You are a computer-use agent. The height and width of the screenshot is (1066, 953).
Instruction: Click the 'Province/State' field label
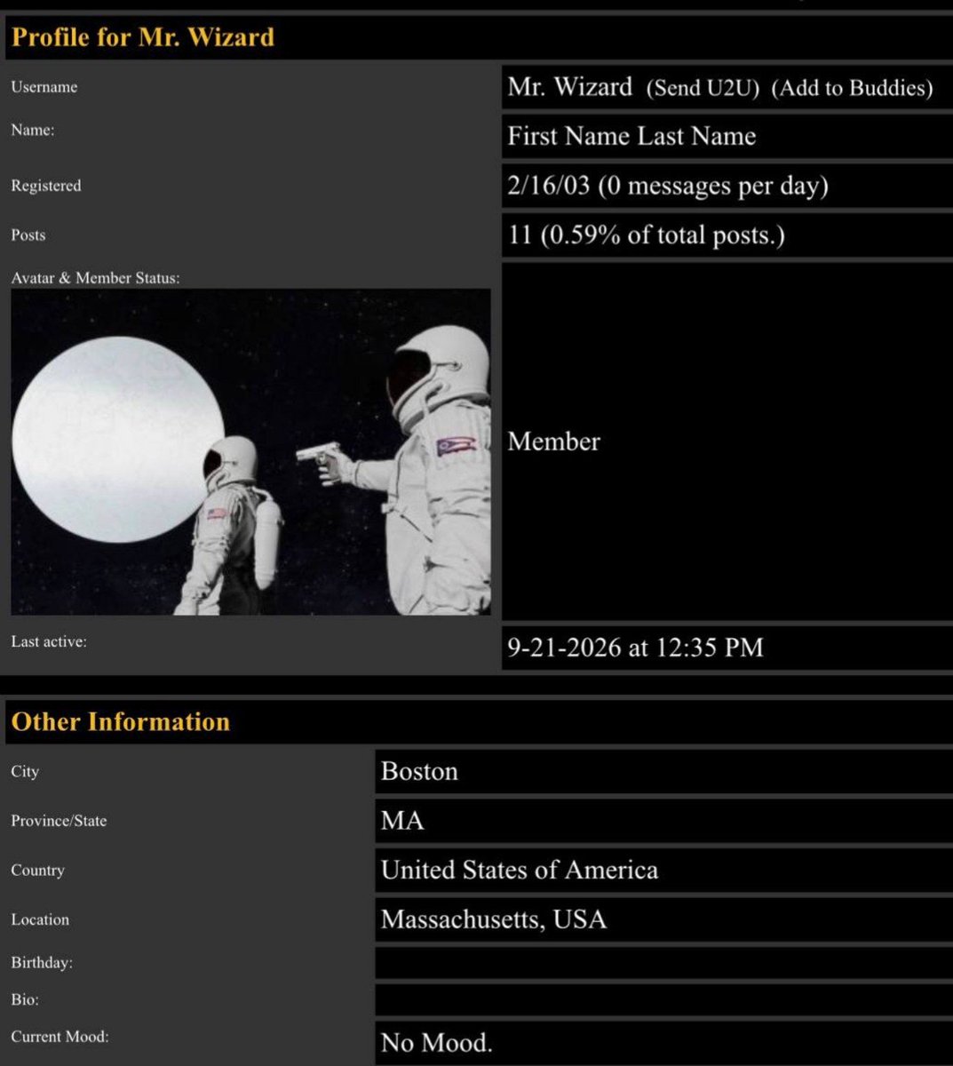click(59, 821)
